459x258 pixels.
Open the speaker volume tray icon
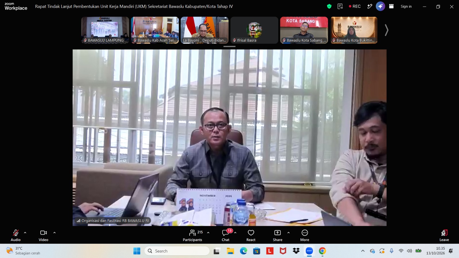point(409,251)
